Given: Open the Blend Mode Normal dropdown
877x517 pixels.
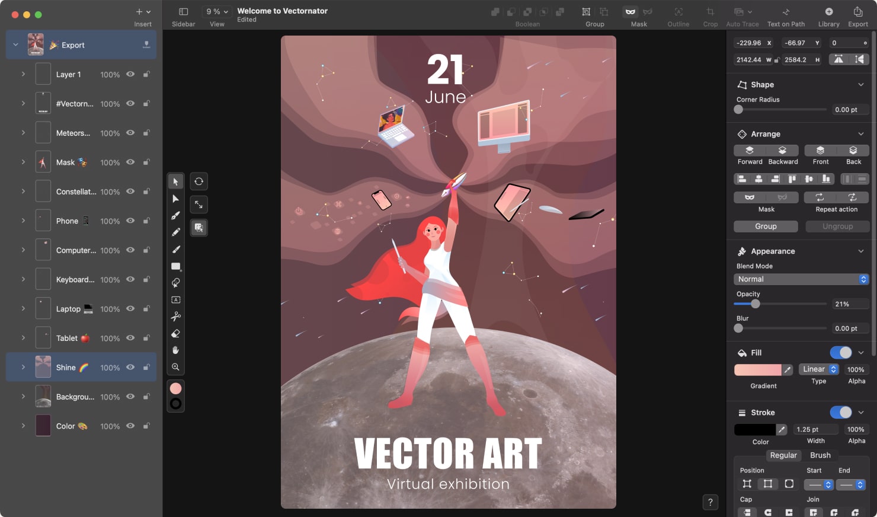Looking at the screenshot, I should click(x=801, y=279).
